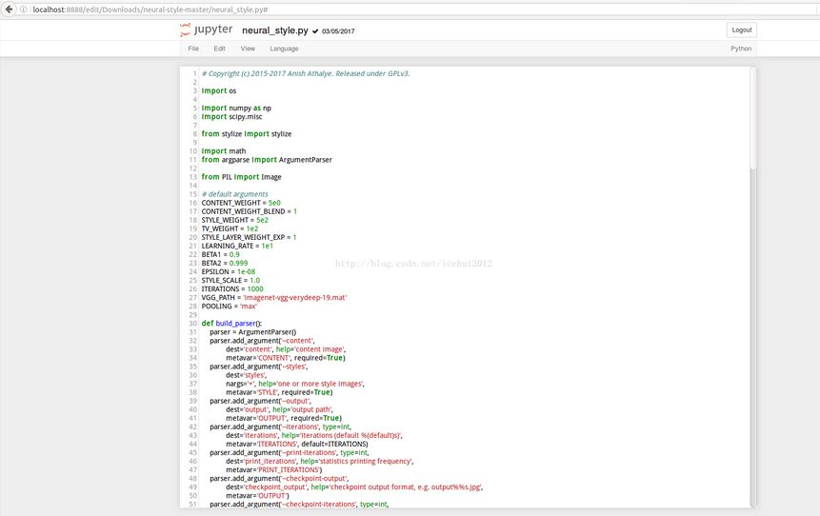Expand the View menu

(x=248, y=49)
